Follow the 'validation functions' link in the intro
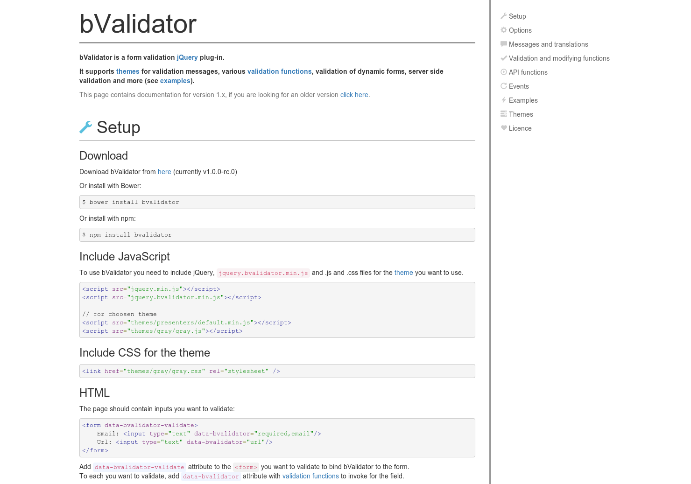The width and height of the screenshot is (691, 484). 280,71
